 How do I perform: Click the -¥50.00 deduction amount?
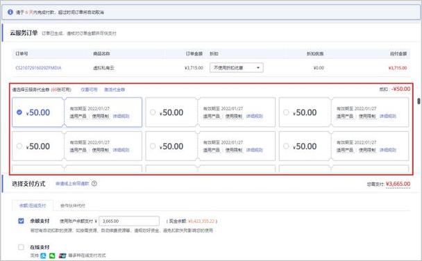click(x=400, y=89)
